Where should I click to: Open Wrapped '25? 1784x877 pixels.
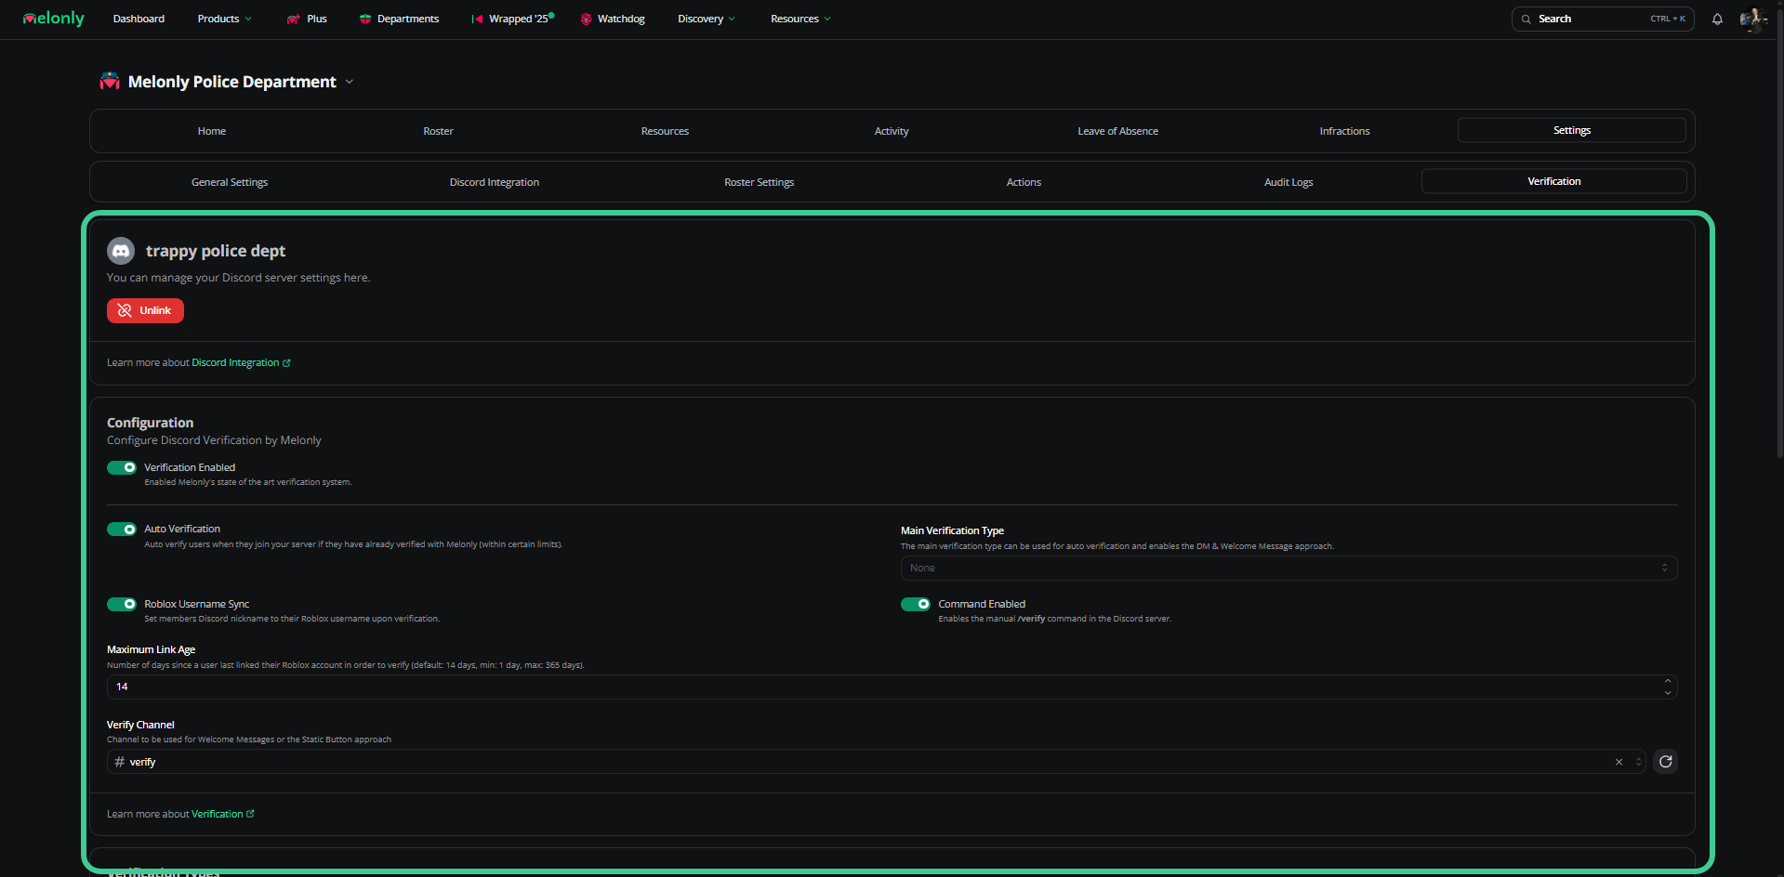[x=513, y=19]
